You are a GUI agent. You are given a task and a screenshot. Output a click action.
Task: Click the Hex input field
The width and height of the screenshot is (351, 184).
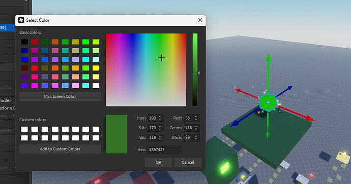164,150
